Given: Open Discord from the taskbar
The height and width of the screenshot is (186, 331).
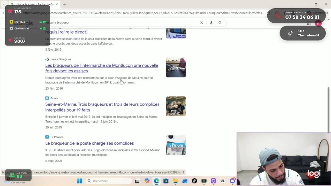Looking at the screenshot, I should 232,181.
